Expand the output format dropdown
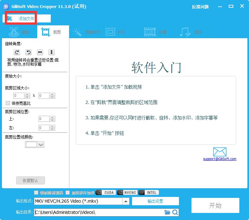The width and height of the screenshot is (249, 220). (126, 201)
